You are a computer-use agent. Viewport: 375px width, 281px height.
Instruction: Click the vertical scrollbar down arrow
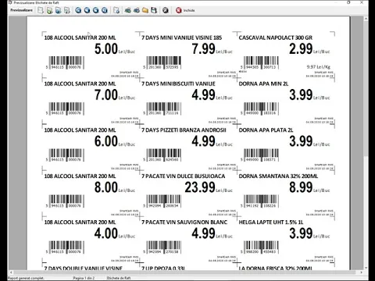coord(366,267)
